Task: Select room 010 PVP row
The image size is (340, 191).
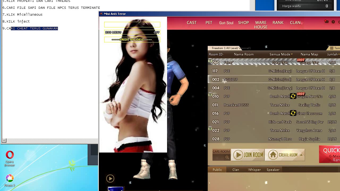Action: 274,97
